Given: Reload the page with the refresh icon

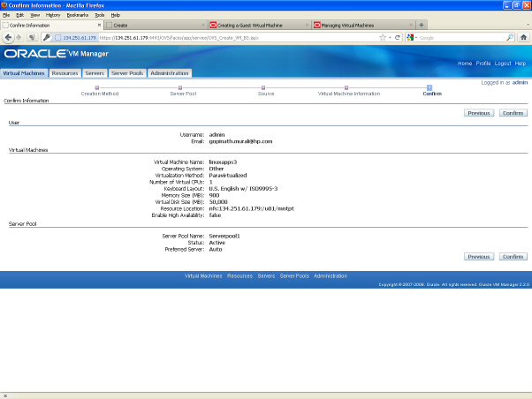Looking at the screenshot, I should pos(398,38).
